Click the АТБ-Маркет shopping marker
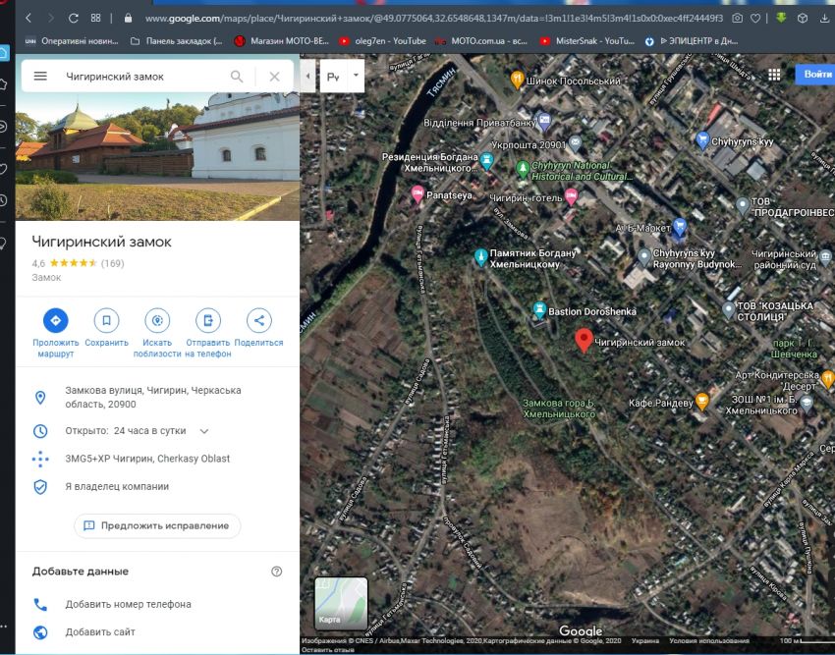835x655 pixels. [679, 227]
